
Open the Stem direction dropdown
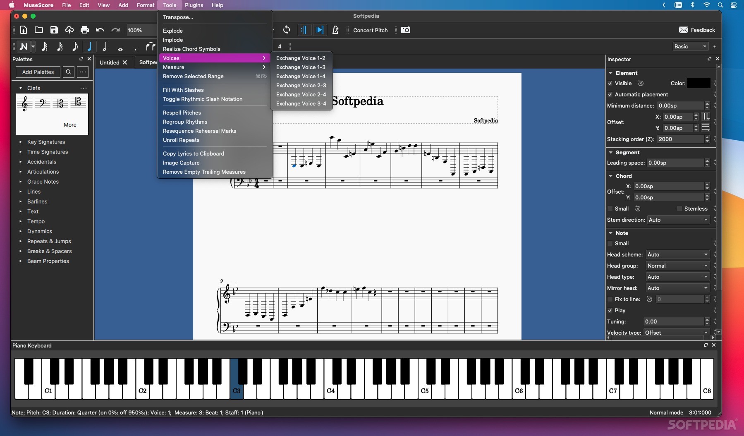[678, 220]
